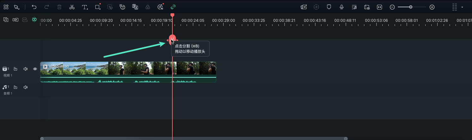Mute the video track 1 speaker

tap(26, 69)
